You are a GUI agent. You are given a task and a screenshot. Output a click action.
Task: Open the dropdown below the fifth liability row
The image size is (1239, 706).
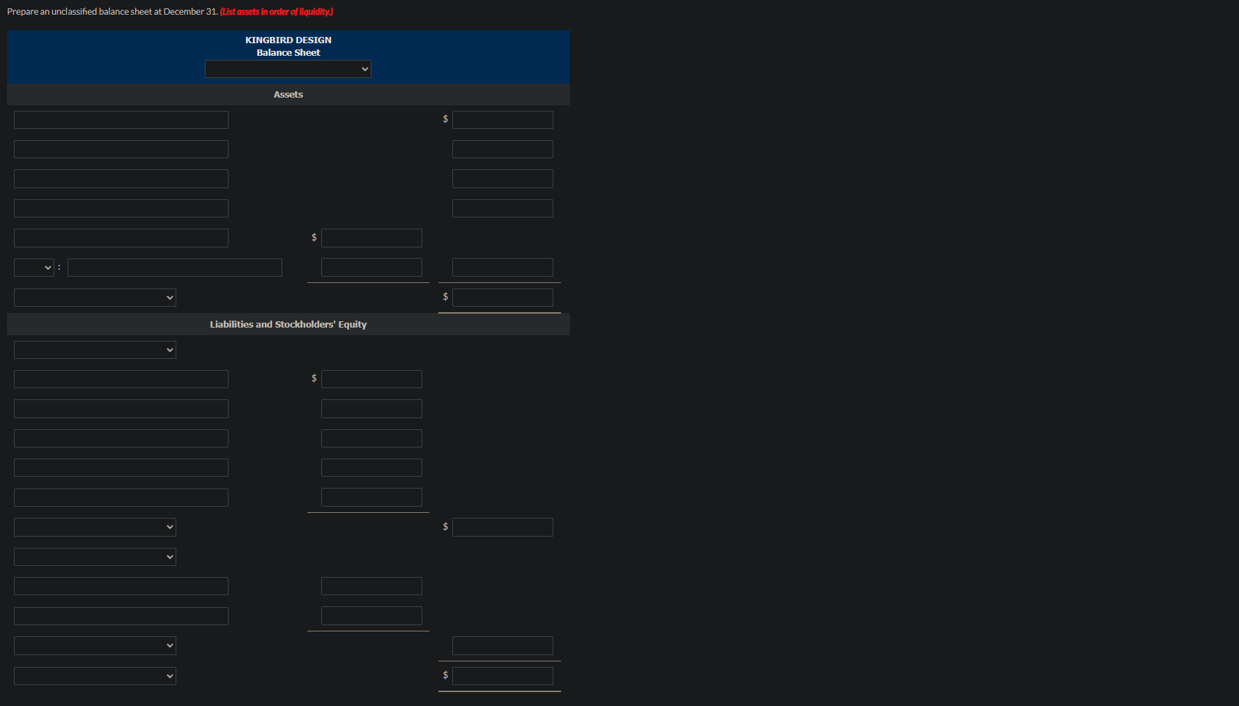click(95, 527)
